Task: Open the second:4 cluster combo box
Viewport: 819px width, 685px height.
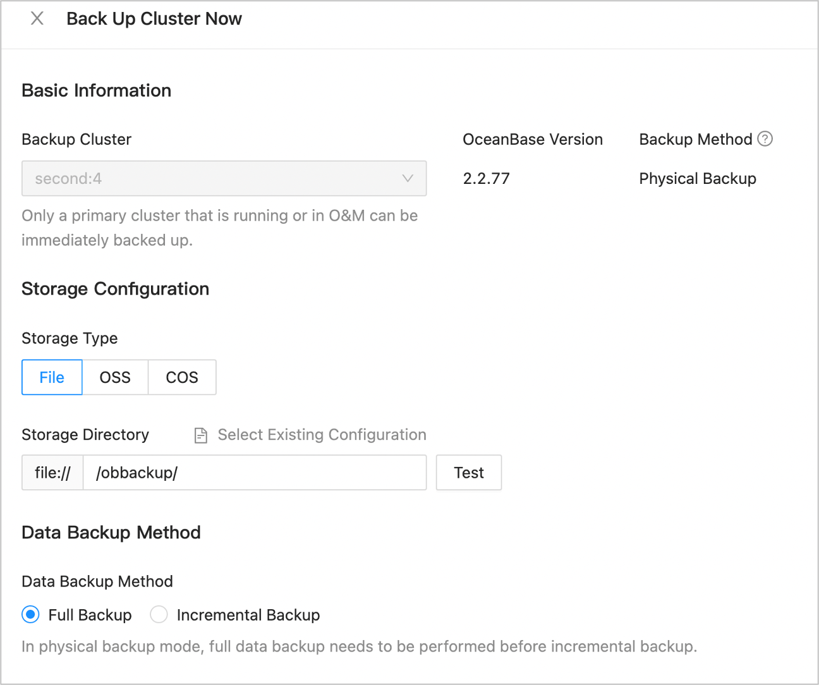Action: [215, 178]
